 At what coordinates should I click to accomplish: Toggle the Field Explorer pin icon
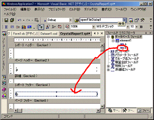(x=146, y=33)
